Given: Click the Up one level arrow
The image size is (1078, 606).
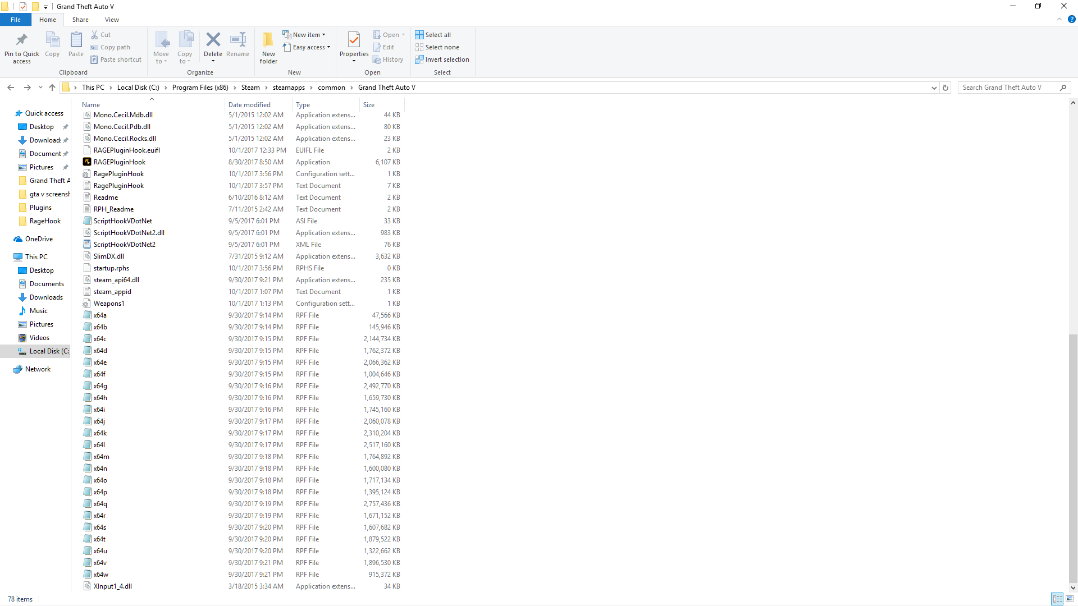Looking at the screenshot, I should click(x=52, y=88).
